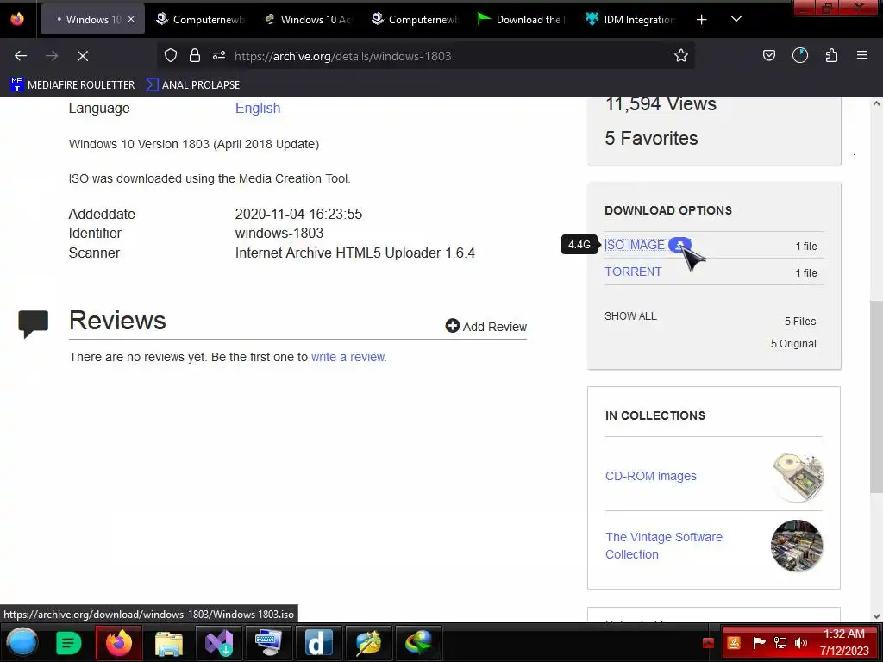Open the Start menu orb
Viewport: 883px width, 662px height.
pos(22,642)
